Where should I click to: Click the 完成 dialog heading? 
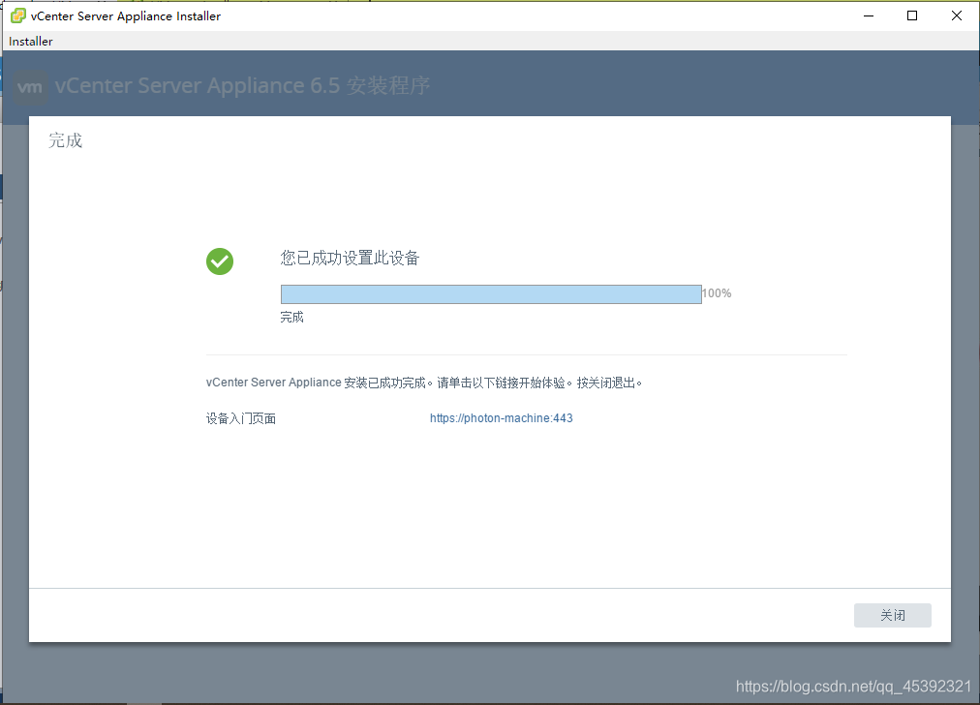coord(66,140)
